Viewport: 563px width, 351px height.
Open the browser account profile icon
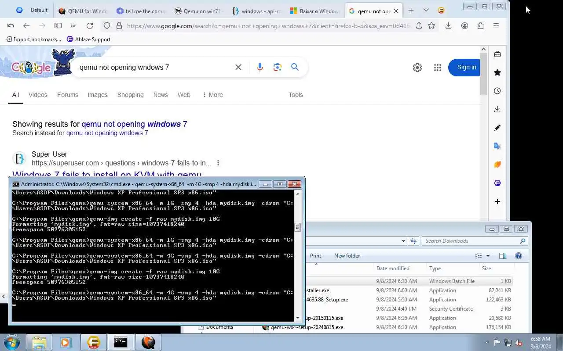[x=464, y=25]
